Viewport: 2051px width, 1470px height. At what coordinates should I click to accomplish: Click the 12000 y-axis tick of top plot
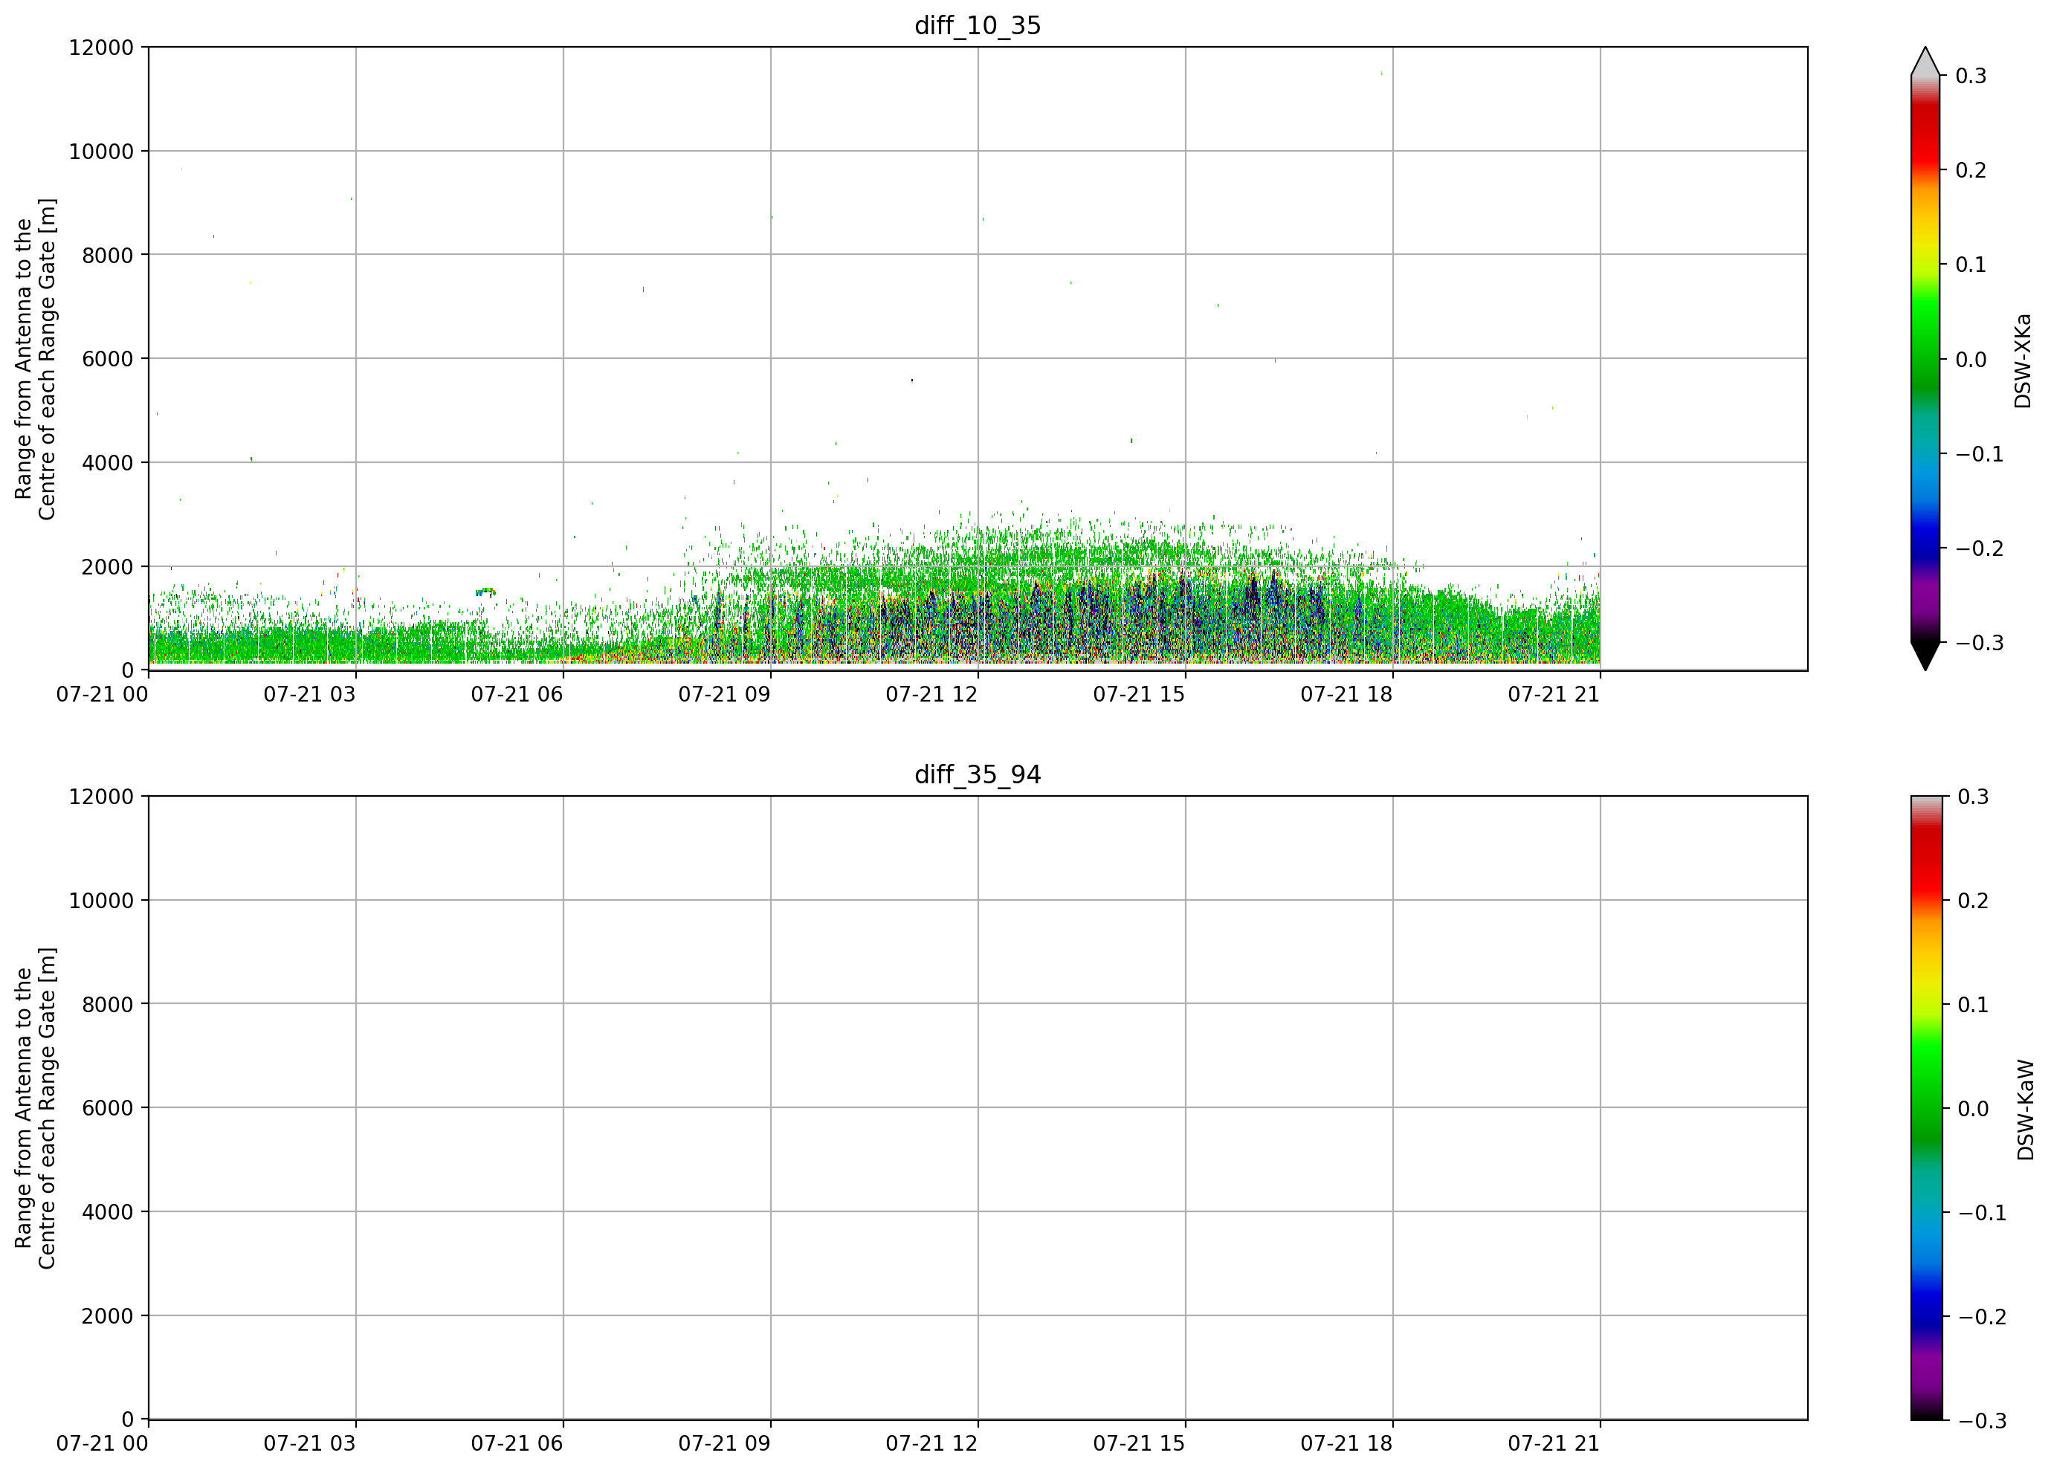(101, 47)
